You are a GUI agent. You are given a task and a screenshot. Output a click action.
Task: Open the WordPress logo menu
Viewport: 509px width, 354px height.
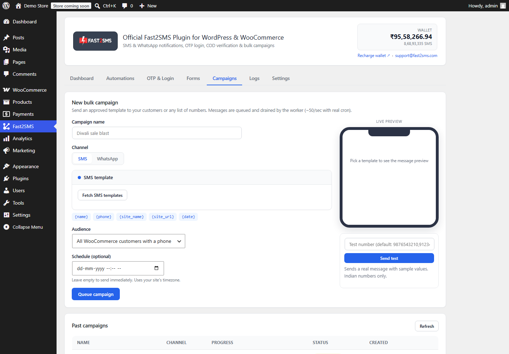point(6,6)
